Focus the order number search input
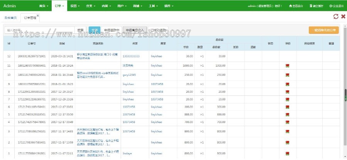Image resolution: width=347 pixels, height=160 pixels. tap(40, 30)
